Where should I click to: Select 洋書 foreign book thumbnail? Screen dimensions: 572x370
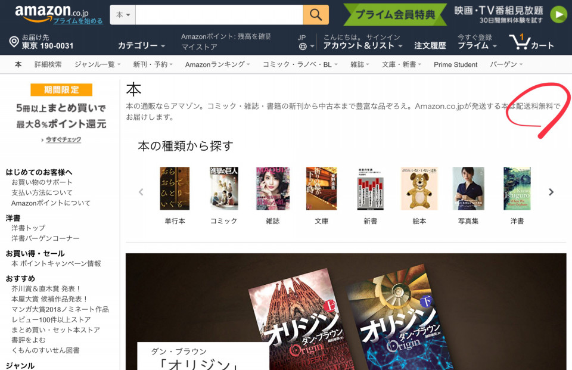(517, 188)
